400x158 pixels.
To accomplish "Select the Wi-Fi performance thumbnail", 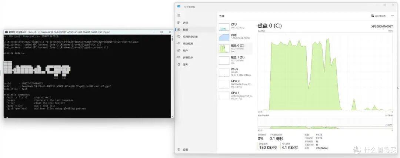I will 224,72.
